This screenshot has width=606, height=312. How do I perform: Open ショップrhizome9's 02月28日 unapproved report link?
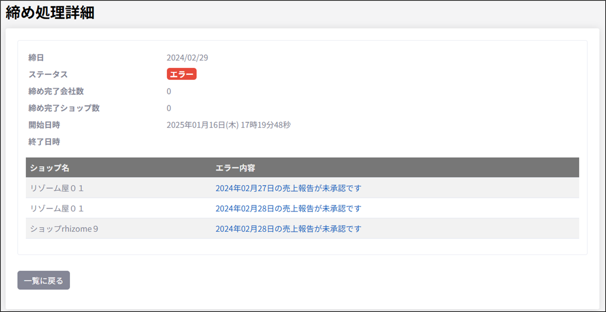coord(288,229)
